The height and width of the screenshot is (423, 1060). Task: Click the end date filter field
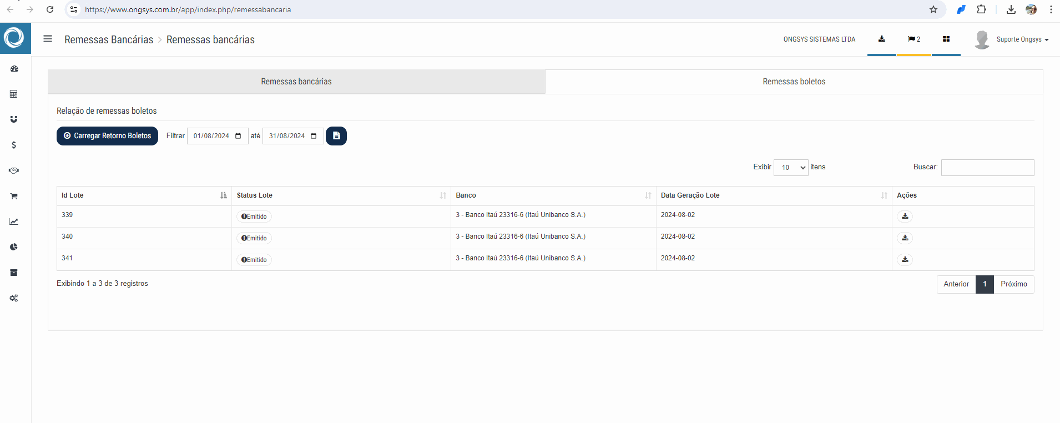pos(293,136)
